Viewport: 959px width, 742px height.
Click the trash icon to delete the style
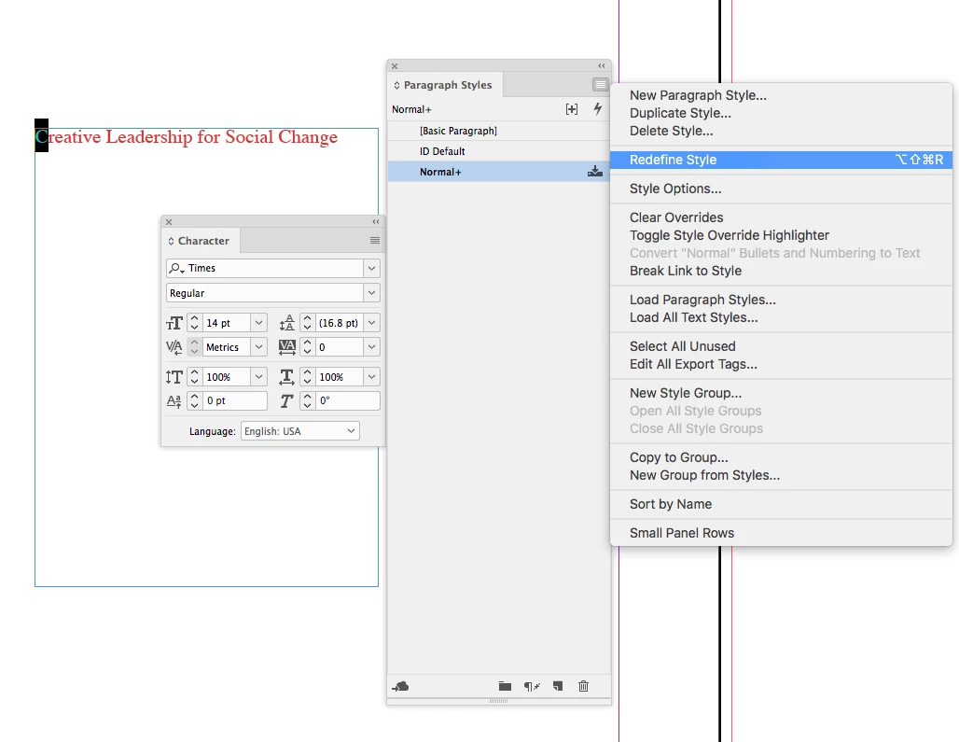[x=583, y=686]
